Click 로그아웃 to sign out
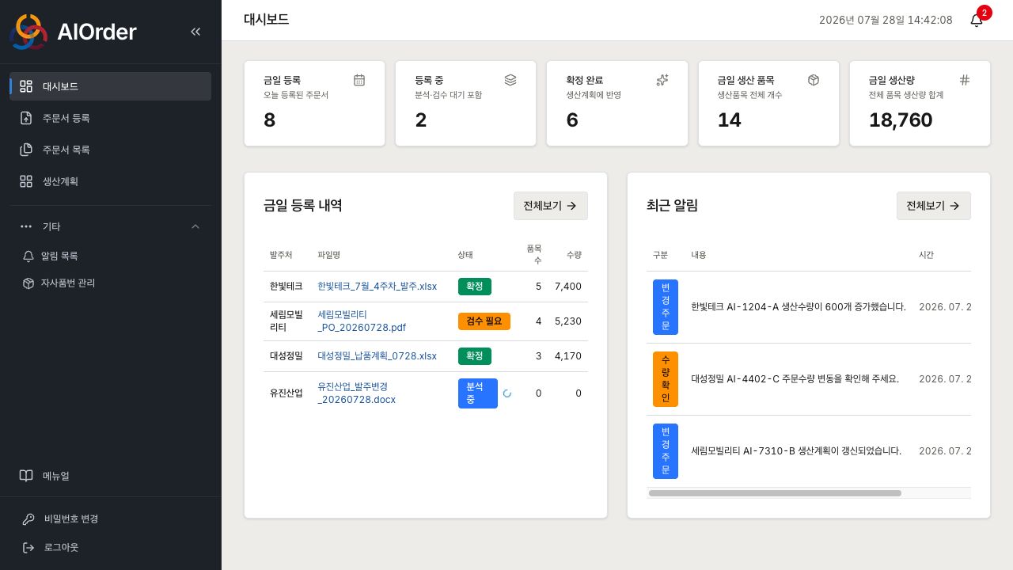 click(x=110, y=548)
